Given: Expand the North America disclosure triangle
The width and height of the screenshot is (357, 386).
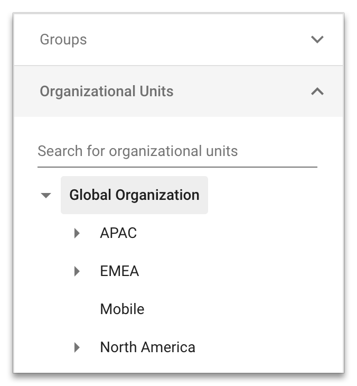Looking at the screenshot, I should tap(77, 347).
